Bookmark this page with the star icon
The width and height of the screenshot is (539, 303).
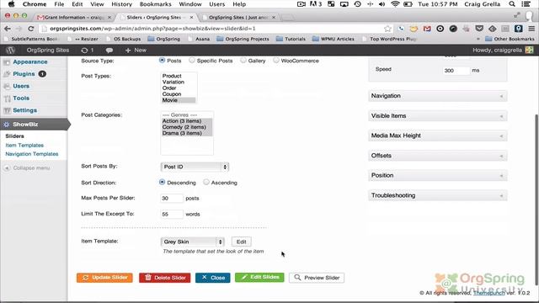[387, 29]
